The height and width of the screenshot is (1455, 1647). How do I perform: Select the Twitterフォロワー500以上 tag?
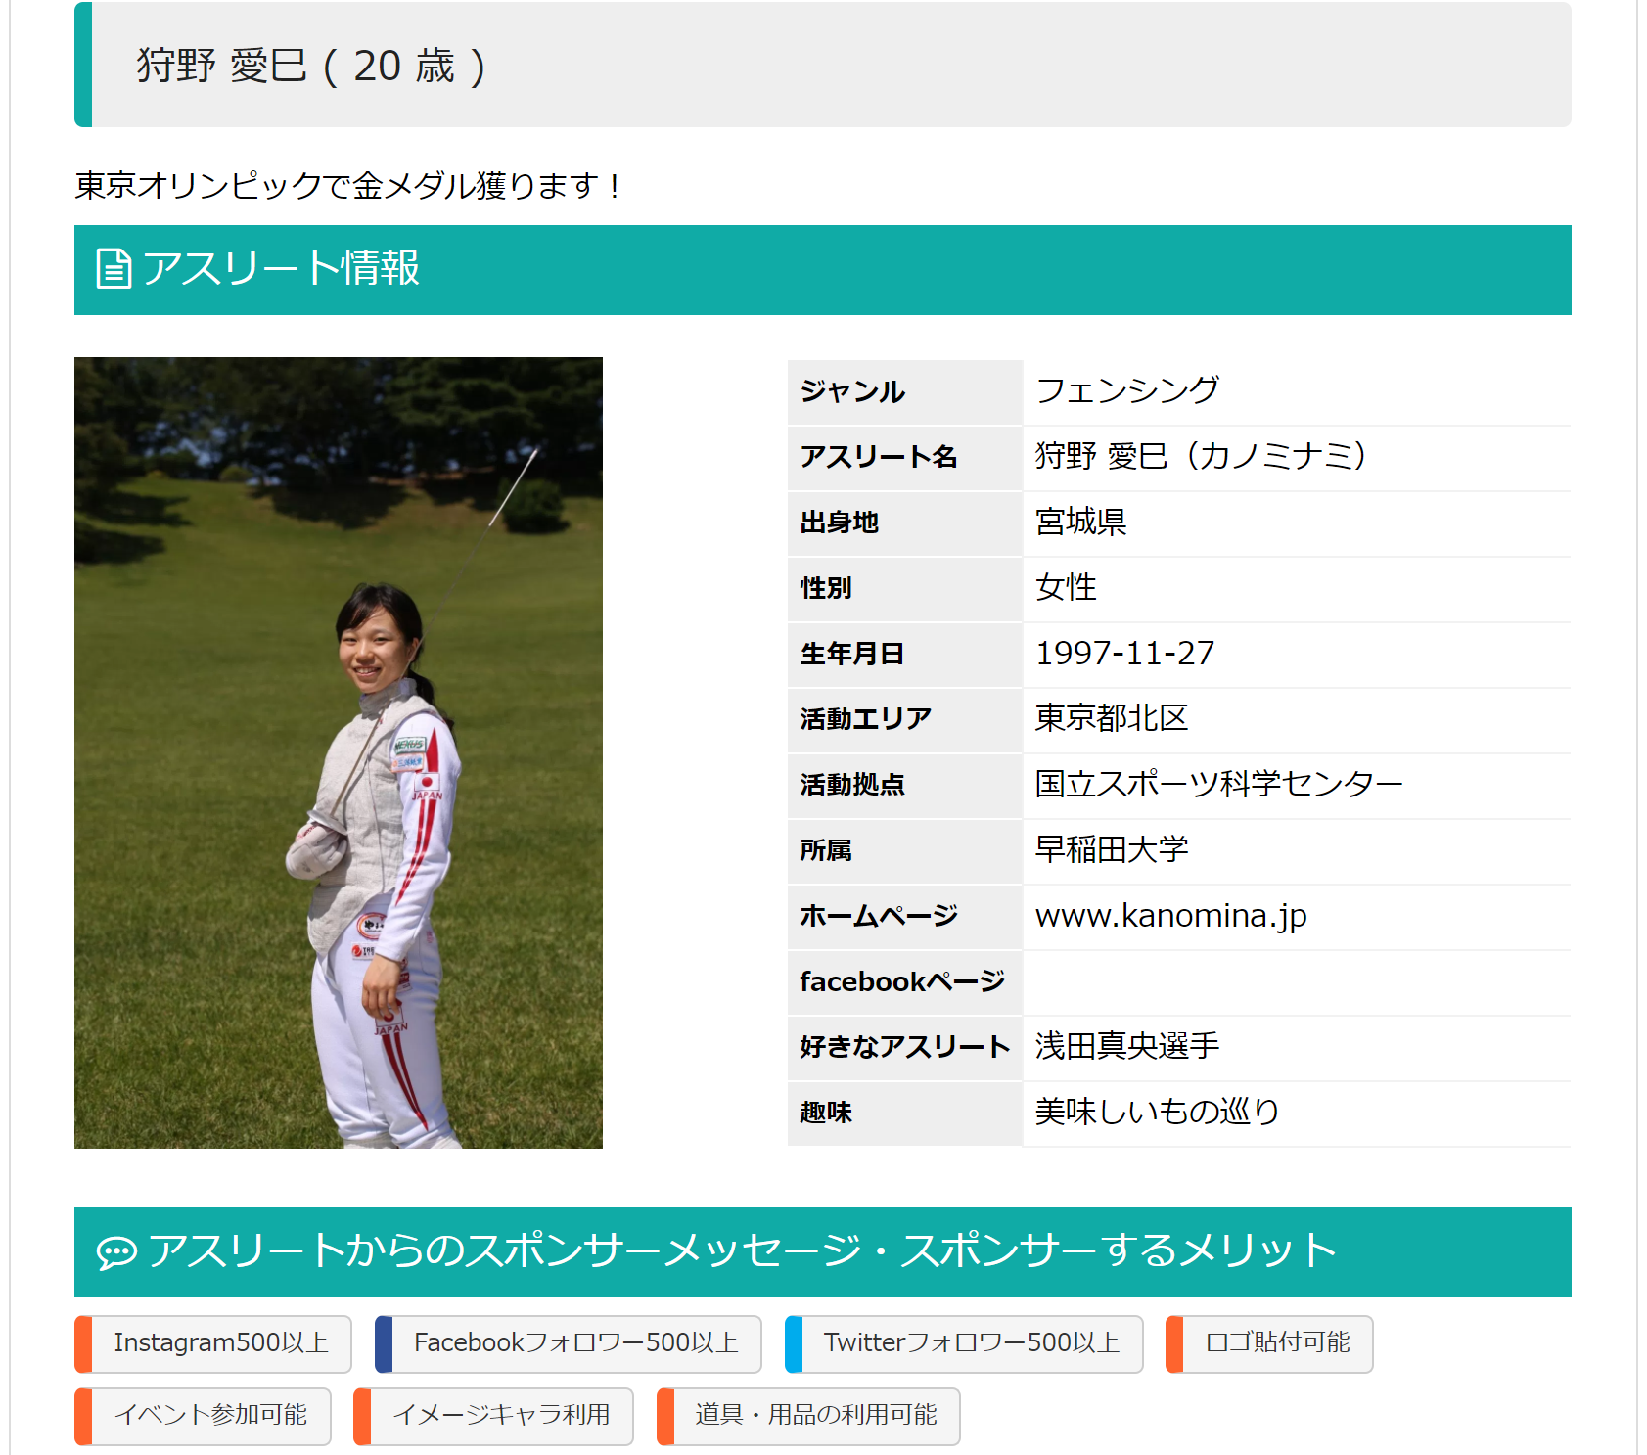tap(964, 1343)
